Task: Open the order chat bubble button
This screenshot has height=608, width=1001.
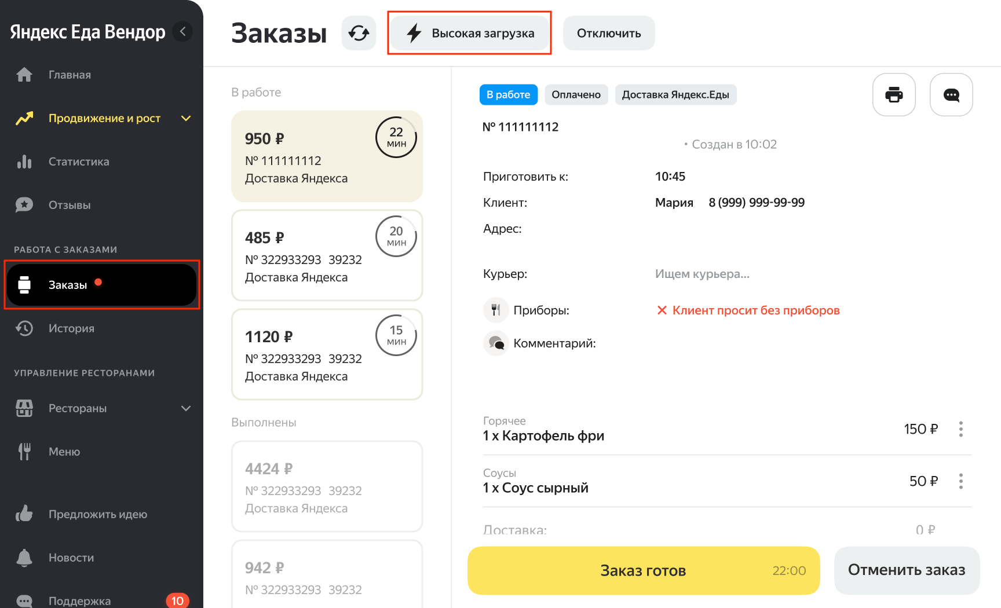Action: 951,94
